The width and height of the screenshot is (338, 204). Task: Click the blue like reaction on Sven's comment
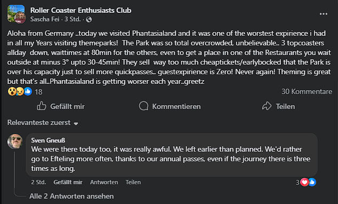[x=312, y=182]
